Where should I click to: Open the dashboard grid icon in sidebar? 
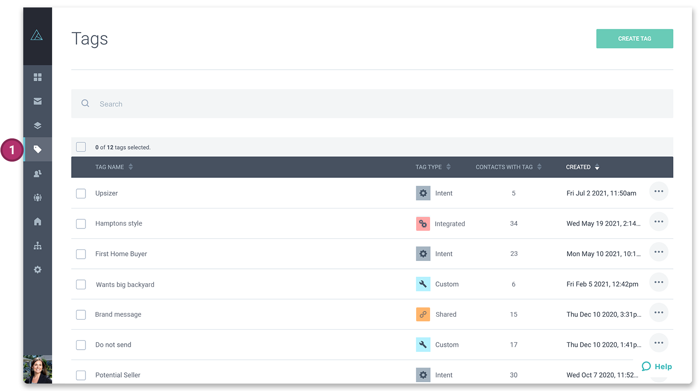coord(37,77)
